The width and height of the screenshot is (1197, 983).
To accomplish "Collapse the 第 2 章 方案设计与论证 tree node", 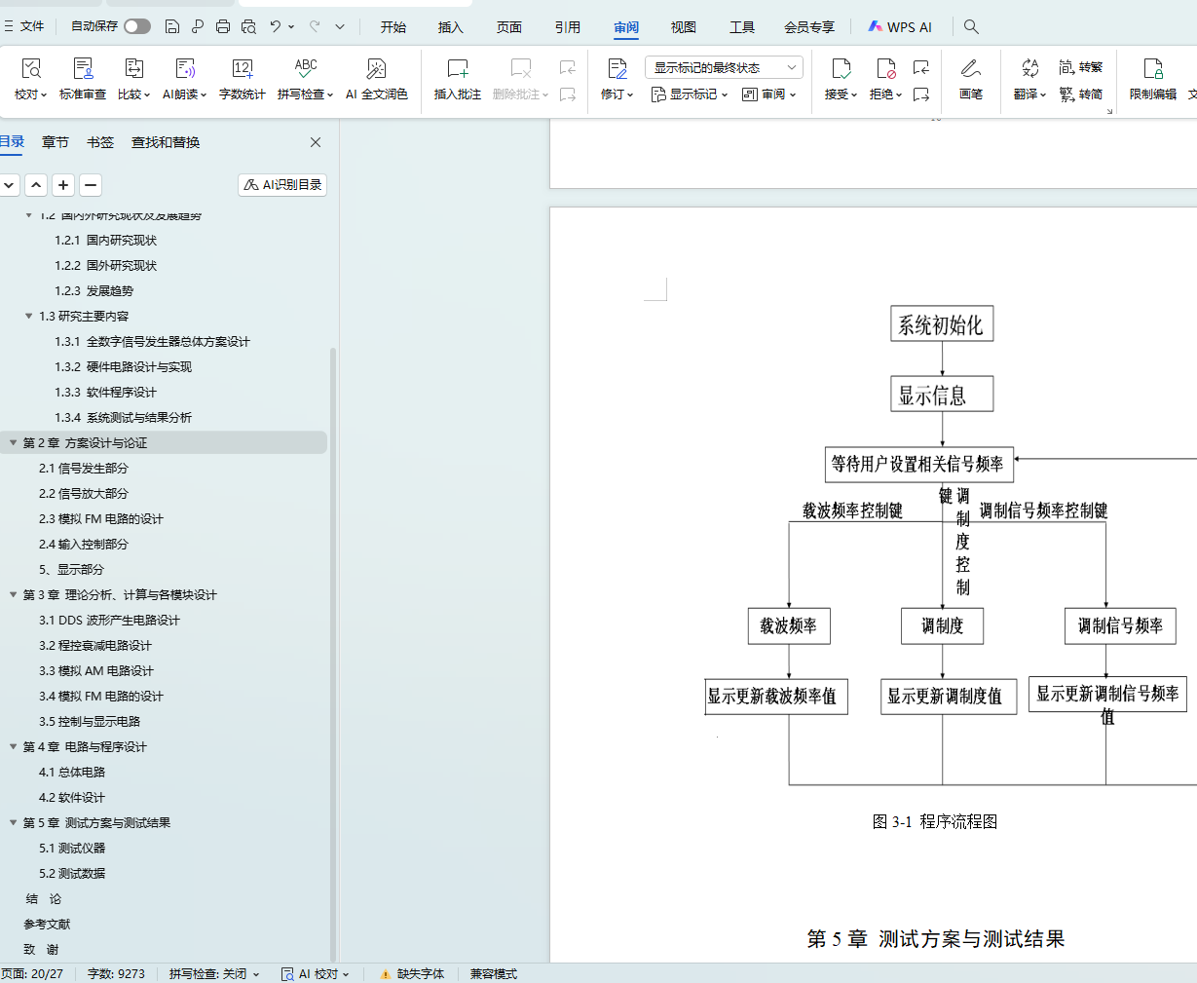I will click(x=14, y=443).
